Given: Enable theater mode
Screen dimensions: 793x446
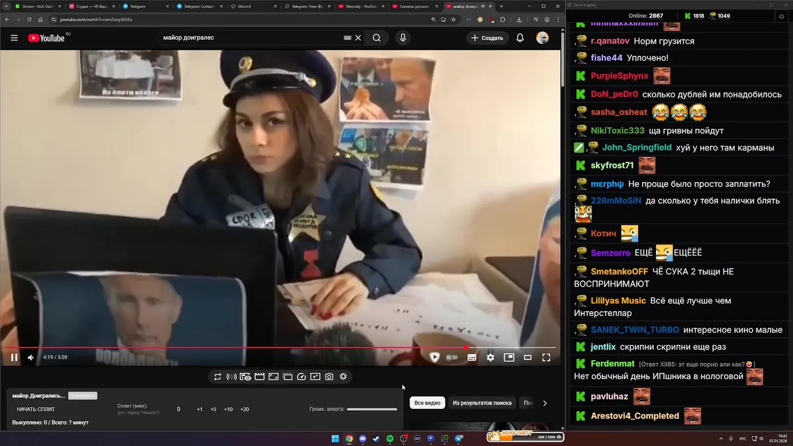Looking at the screenshot, I should [528, 357].
